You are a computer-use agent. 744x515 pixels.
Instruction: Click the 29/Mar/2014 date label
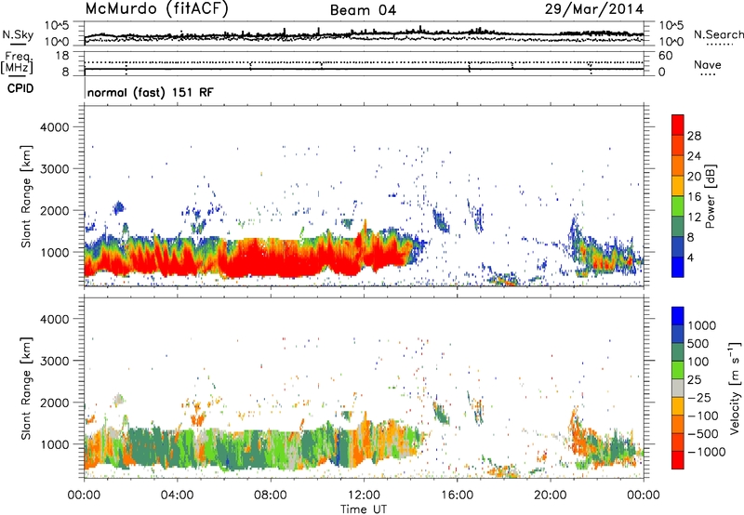(594, 9)
